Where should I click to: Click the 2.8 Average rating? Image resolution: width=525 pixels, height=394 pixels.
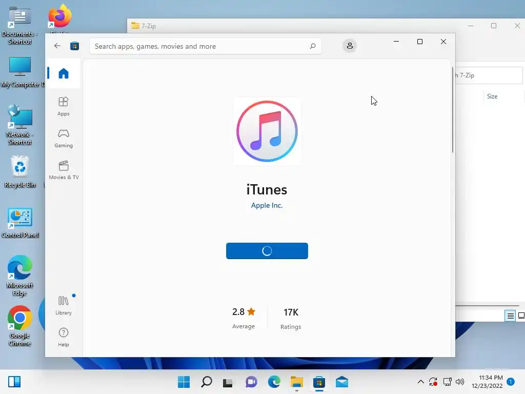244,318
